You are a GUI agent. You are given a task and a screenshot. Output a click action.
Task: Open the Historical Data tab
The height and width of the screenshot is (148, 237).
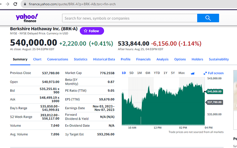pyautogui.click(x=104, y=59)
